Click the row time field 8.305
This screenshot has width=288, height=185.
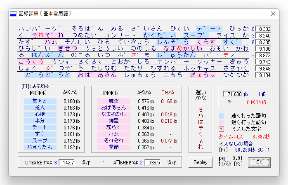click(x=263, y=42)
